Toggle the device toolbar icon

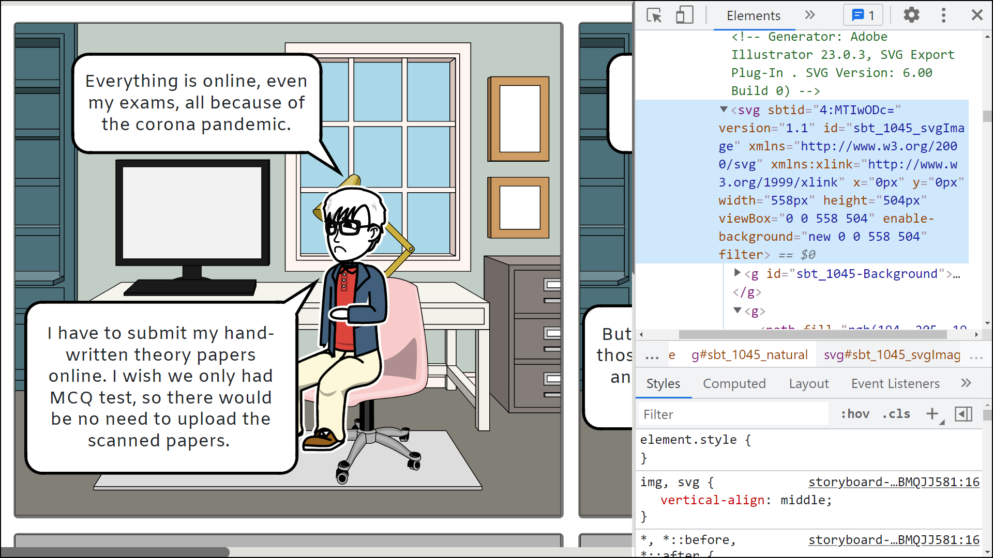(x=684, y=16)
